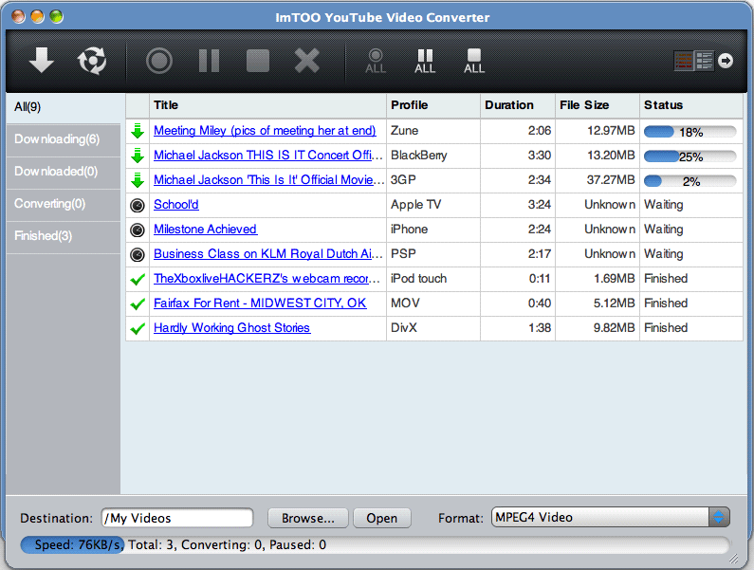Screen dimensions: 754x570
Task: Select the Downloaded(0) sidebar tab
Action: (63, 172)
